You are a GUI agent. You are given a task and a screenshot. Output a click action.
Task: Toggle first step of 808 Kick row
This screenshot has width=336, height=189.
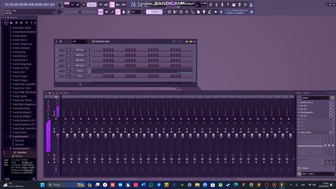[93, 50]
